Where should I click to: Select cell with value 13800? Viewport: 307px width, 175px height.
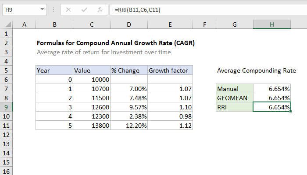[92, 126]
